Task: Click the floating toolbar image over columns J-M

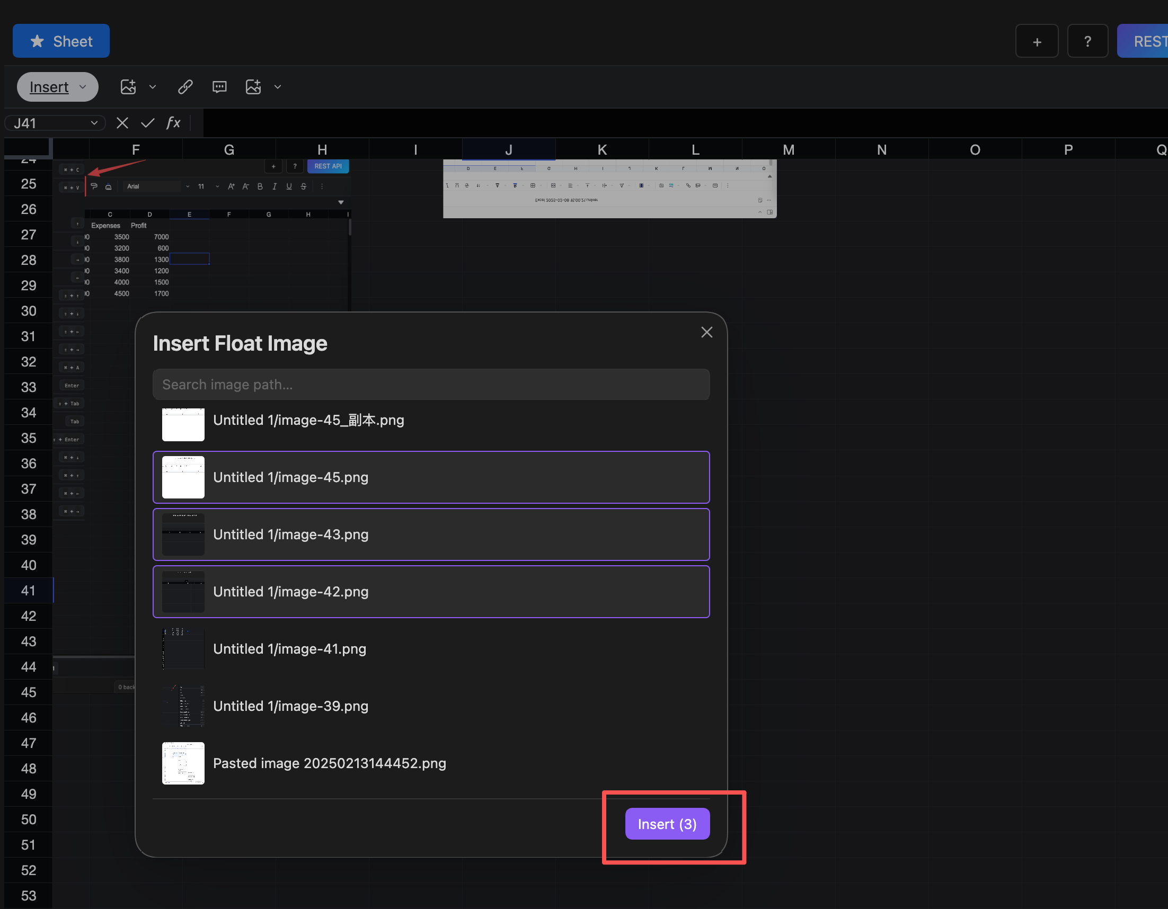Action: (609, 189)
